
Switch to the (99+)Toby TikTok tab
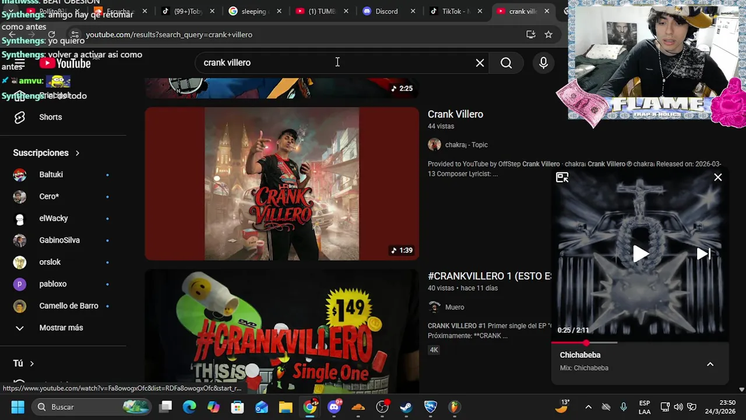coord(186,11)
